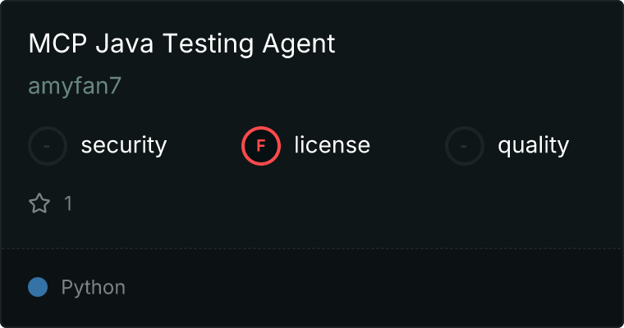
Task: Select the security label text
Action: tap(123, 146)
